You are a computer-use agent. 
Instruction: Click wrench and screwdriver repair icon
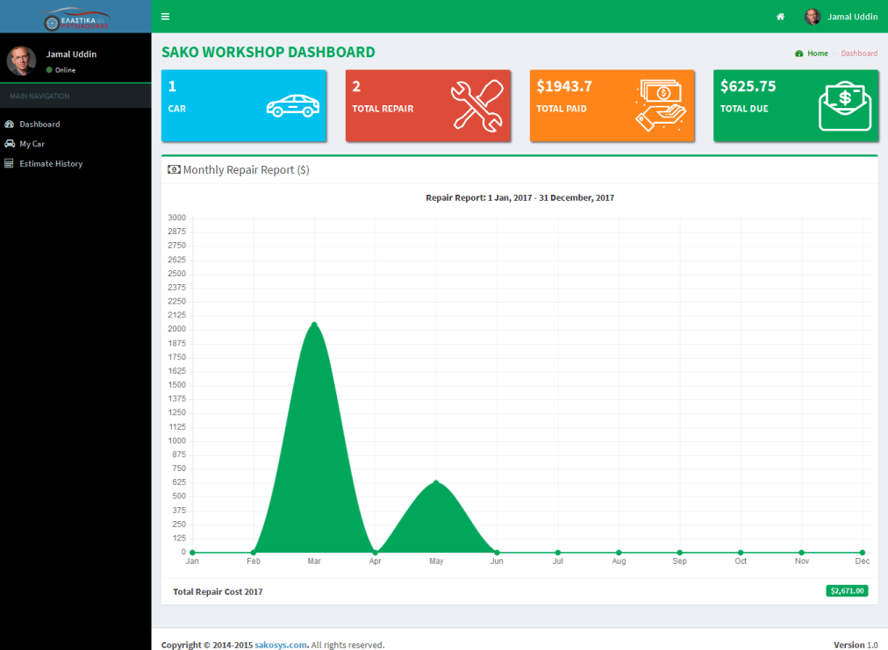(476, 106)
